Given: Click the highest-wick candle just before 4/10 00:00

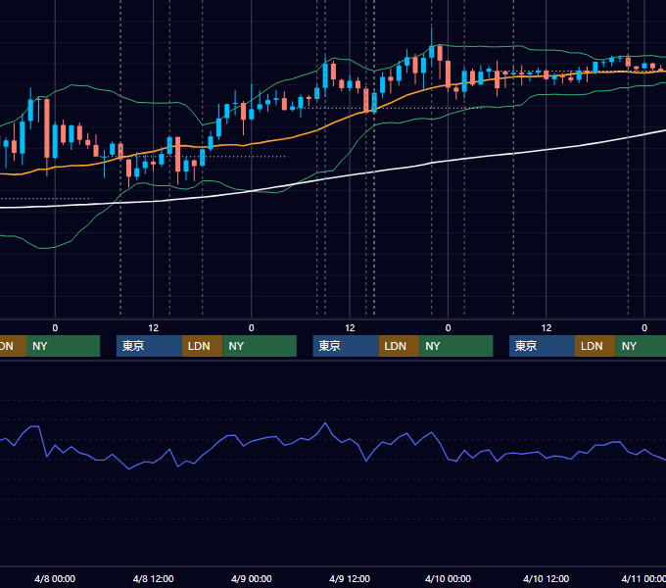Looking at the screenshot, I should [432, 51].
